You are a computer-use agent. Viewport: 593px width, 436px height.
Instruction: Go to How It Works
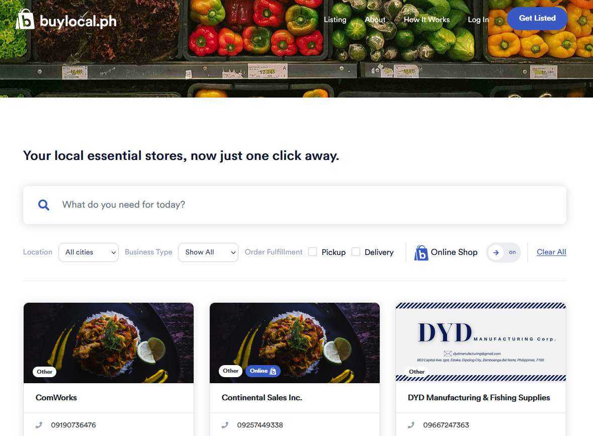pos(427,20)
